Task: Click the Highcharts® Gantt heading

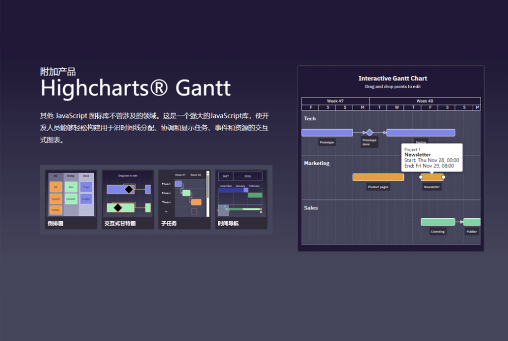Action: [x=136, y=88]
